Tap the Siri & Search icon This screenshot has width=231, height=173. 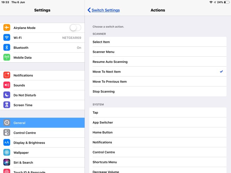[x=7, y=162]
